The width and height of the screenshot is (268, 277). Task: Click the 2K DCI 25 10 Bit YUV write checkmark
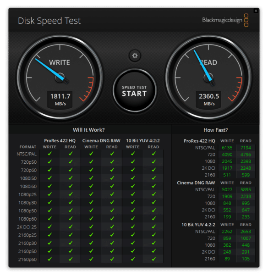[x=133, y=227]
